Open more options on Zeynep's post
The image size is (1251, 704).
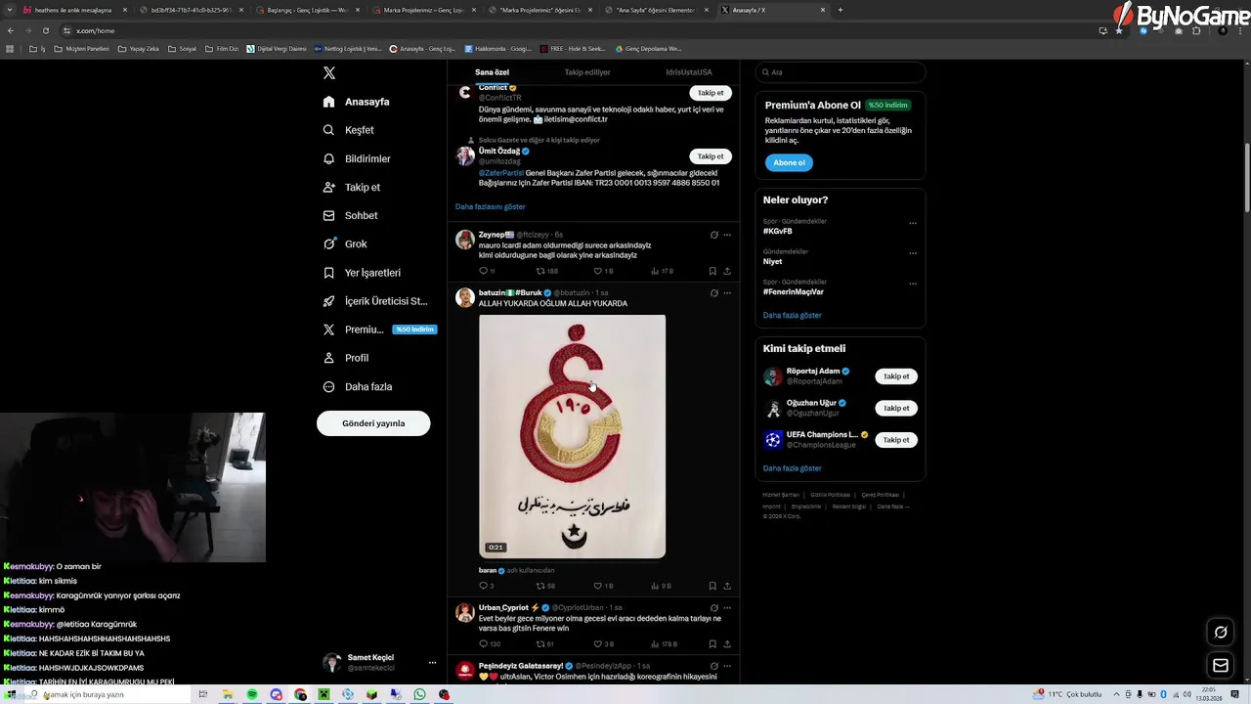point(727,235)
